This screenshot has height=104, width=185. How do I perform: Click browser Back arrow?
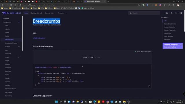[3, 5]
